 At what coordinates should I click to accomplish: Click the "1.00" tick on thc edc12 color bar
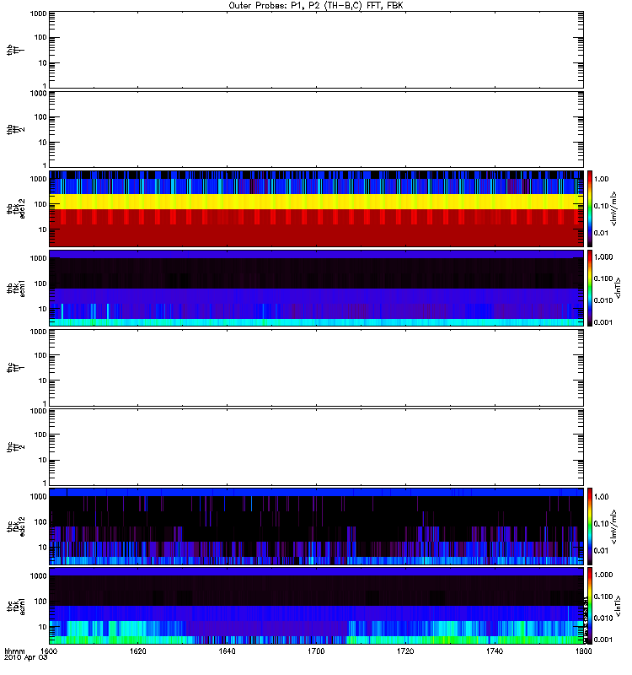click(x=602, y=497)
